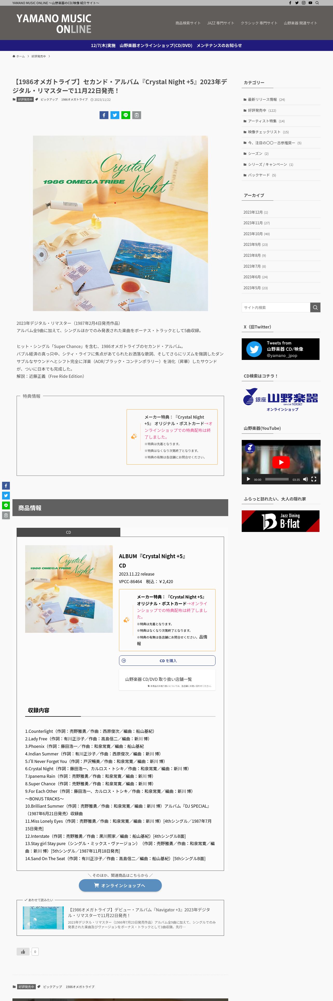
Task: Open the 2023年6月 archive
Action: click(281, 277)
